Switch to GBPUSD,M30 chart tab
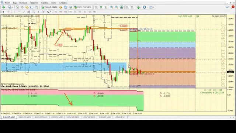 [25, 117]
